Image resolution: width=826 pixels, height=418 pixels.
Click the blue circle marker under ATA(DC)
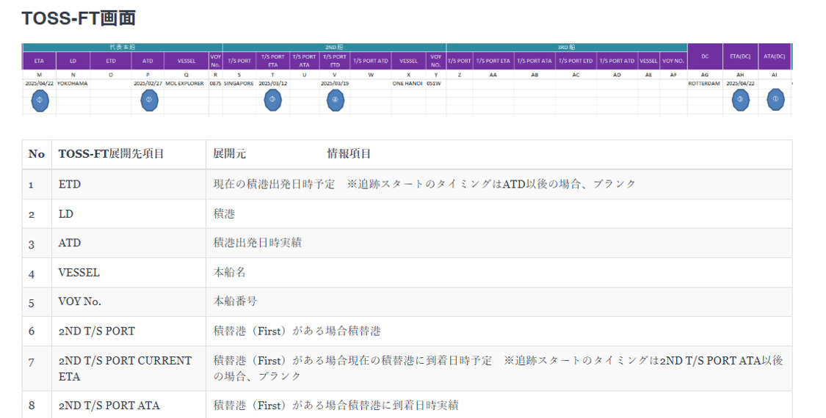(x=775, y=100)
